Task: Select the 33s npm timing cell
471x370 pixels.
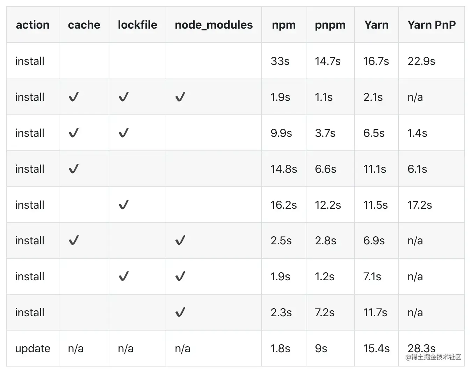Action: tap(280, 61)
